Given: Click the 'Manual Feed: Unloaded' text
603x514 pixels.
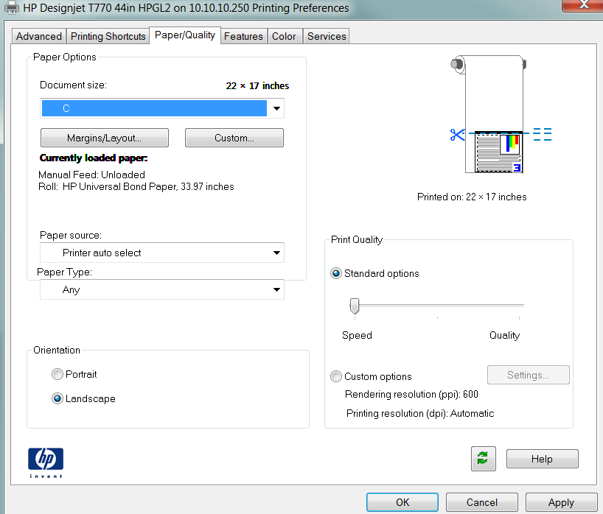Looking at the screenshot, I should 91,175.
